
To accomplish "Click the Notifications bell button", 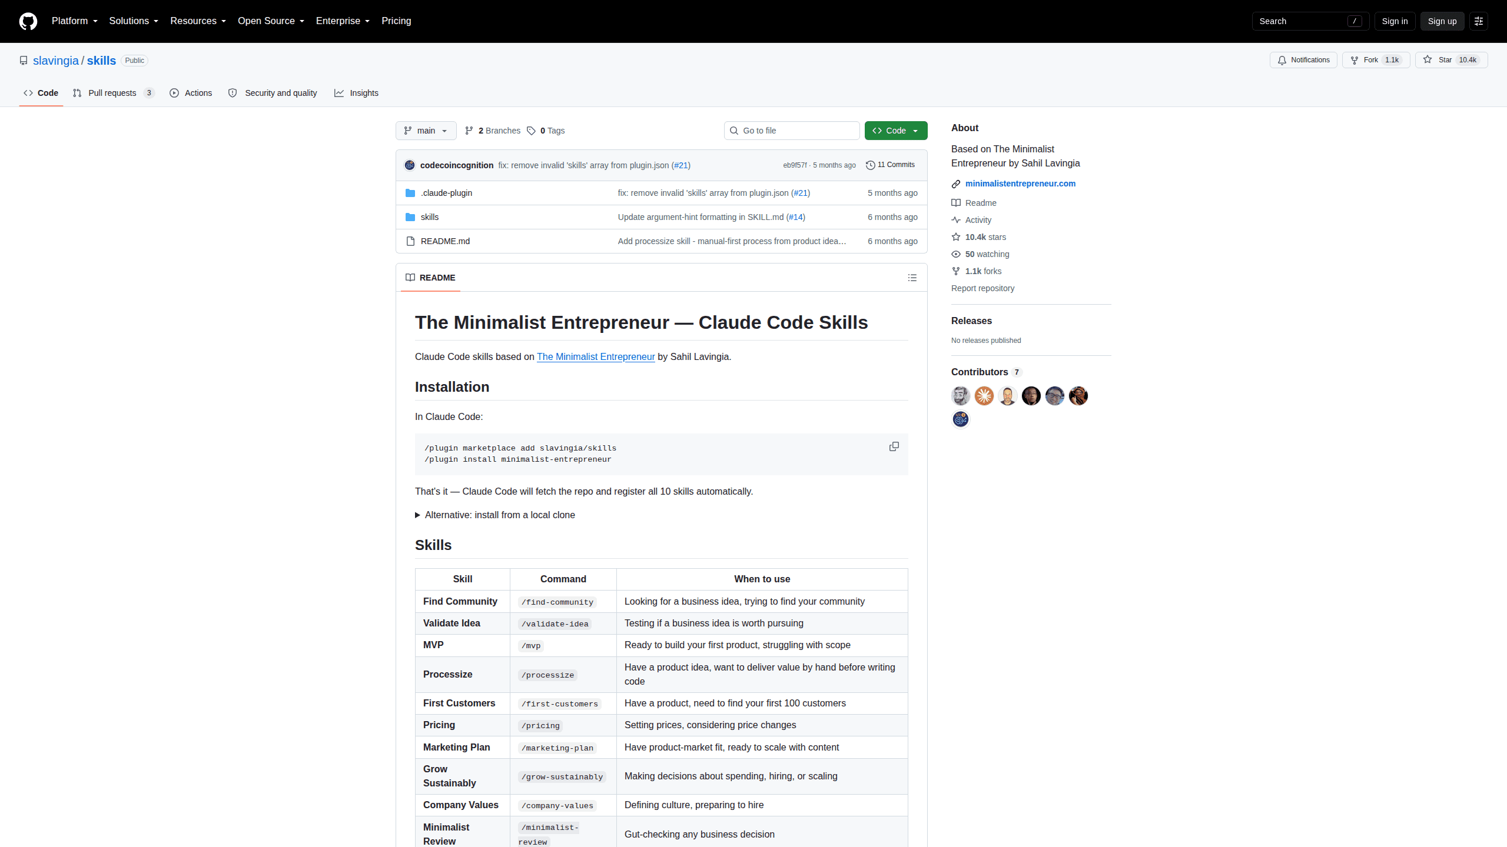I will (1303, 60).
